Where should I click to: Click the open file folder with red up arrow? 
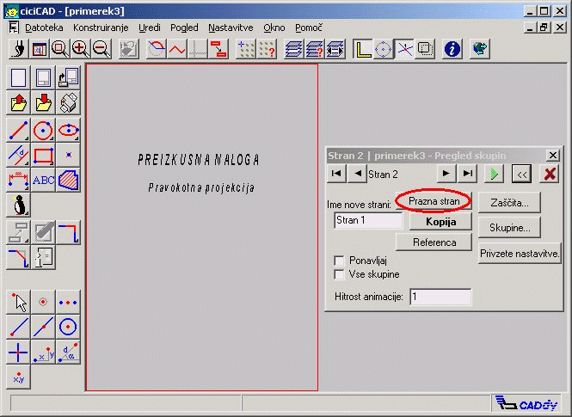[x=18, y=102]
